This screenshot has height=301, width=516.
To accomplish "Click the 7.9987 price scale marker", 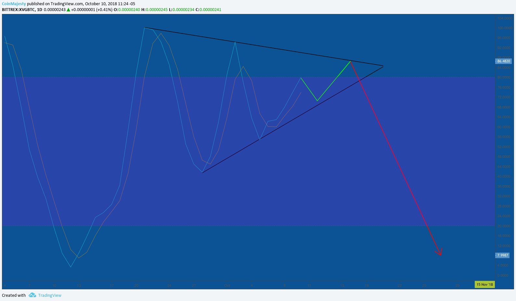I will tap(502, 255).
